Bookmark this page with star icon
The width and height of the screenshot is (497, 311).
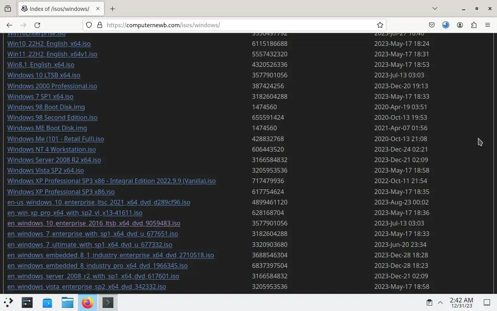[380, 25]
